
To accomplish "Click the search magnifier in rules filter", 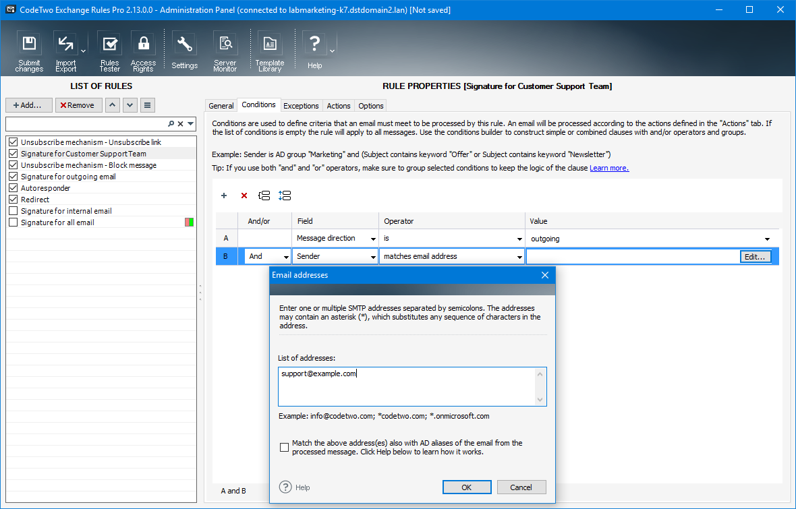I will click(171, 123).
